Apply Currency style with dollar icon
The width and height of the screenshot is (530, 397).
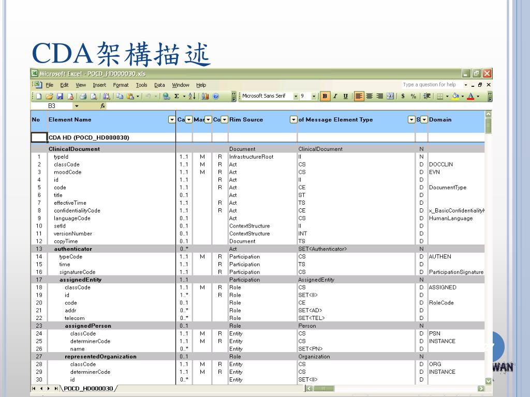403,96
